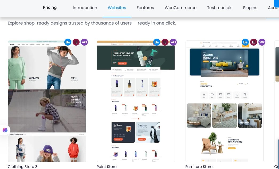Open the Plugins tab
Screen dimensions: 279x169
(250, 8)
